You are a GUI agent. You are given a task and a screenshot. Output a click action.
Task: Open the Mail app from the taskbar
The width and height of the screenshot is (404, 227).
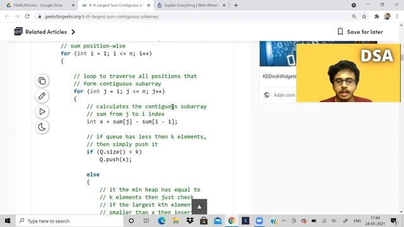[218, 221]
